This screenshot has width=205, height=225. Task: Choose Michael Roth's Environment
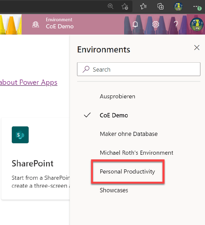(136, 153)
